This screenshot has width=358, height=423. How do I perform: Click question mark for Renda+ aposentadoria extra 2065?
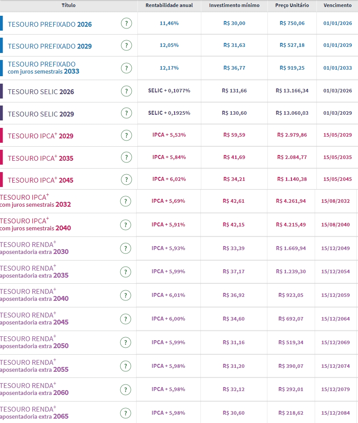click(x=125, y=413)
